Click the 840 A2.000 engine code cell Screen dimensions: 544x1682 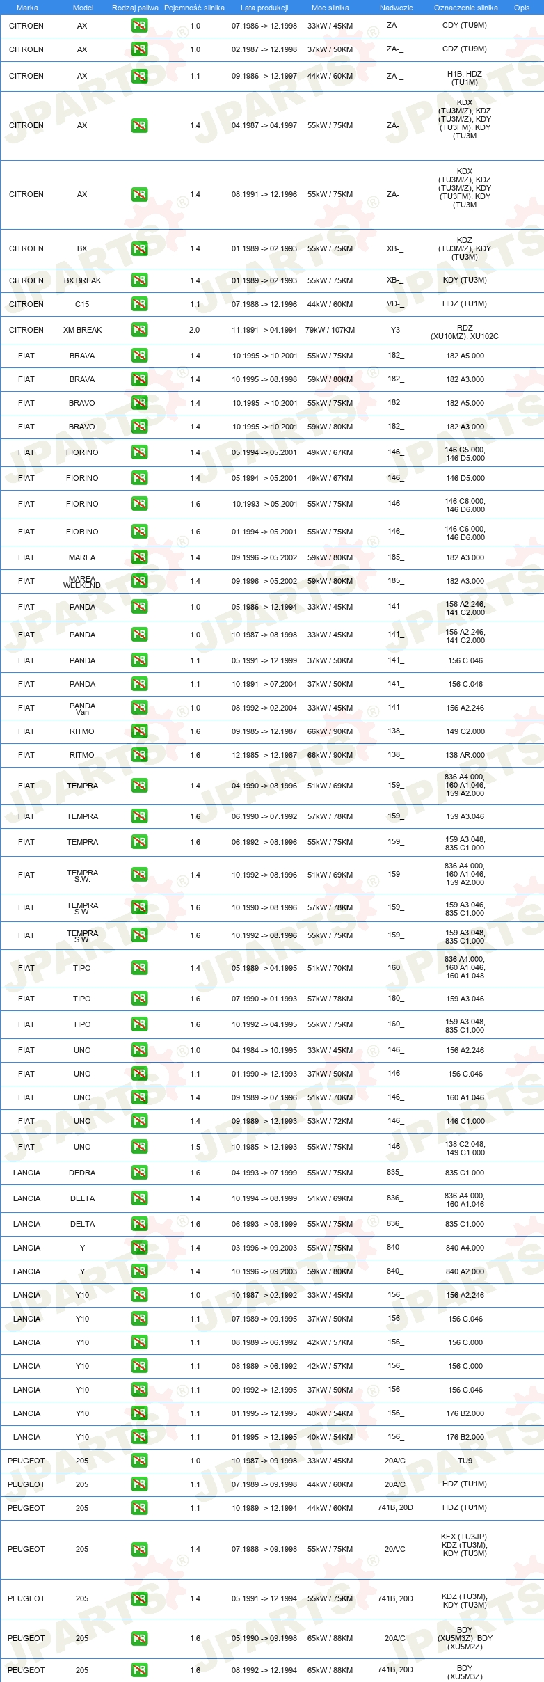click(x=465, y=1271)
